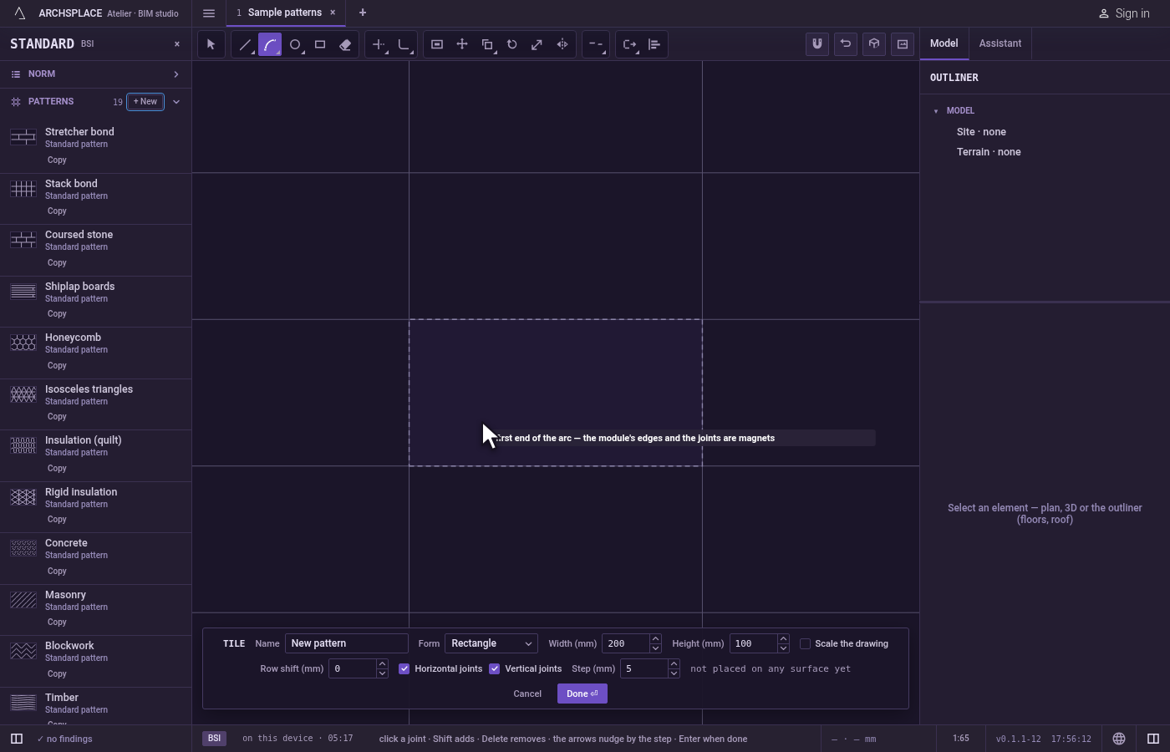
Task: Click the + New pattern button
Action: (x=145, y=102)
